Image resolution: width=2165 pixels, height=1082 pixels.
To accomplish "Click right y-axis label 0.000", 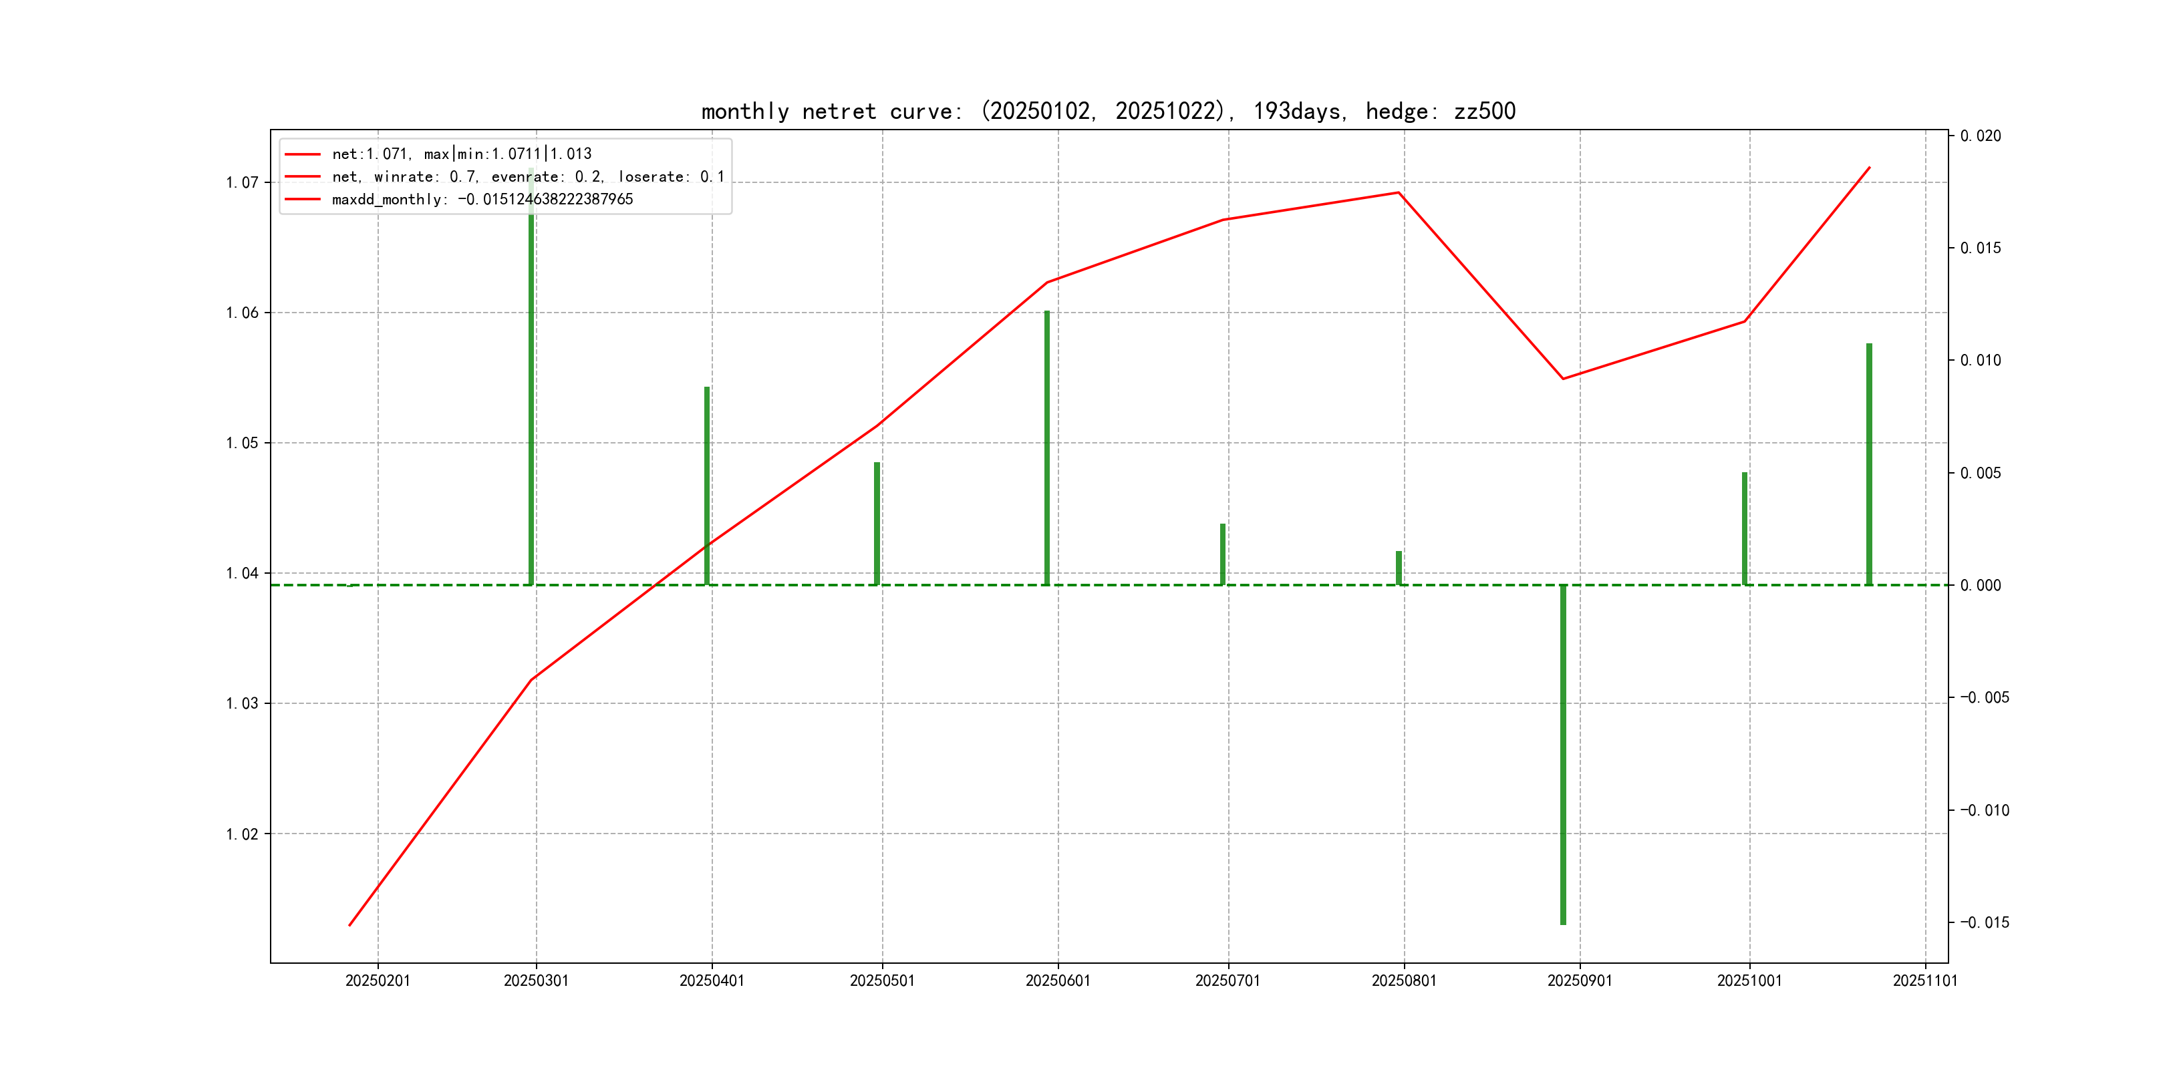I will coord(1980,586).
